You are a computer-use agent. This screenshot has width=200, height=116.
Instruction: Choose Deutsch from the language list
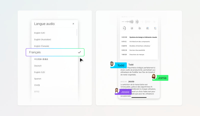(38, 66)
